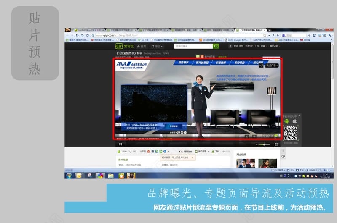Viewport: 337px width, 223px height.
Task: Click the taskbar clock showing 11:24
Action: [x=325, y=176]
